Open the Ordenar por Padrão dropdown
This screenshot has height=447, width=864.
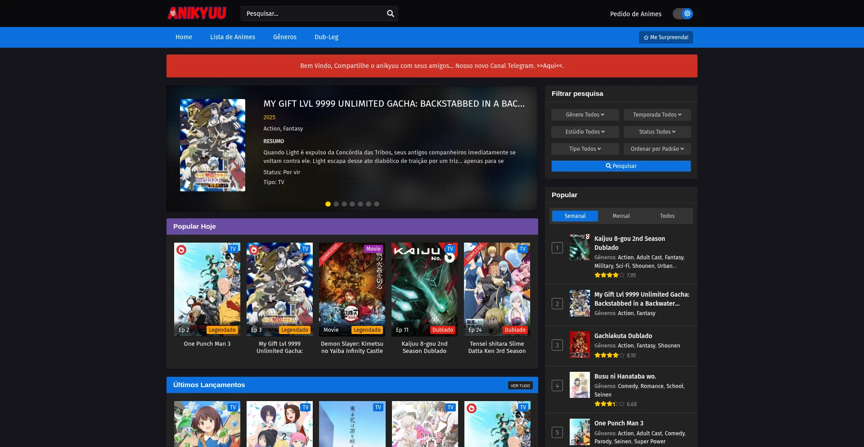pos(657,149)
